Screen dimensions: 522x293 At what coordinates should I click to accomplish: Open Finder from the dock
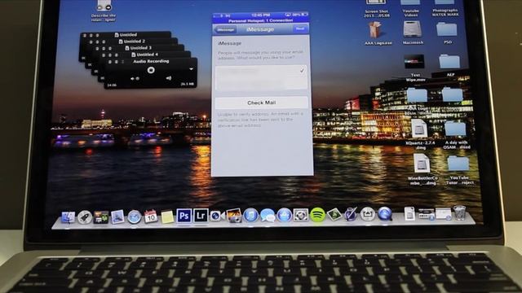[x=68, y=217]
